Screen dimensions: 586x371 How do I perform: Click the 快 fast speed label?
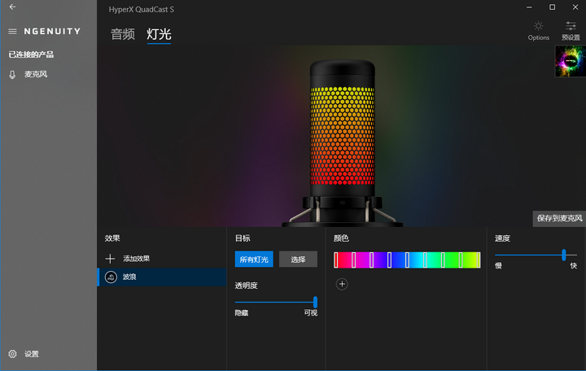click(574, 266)
